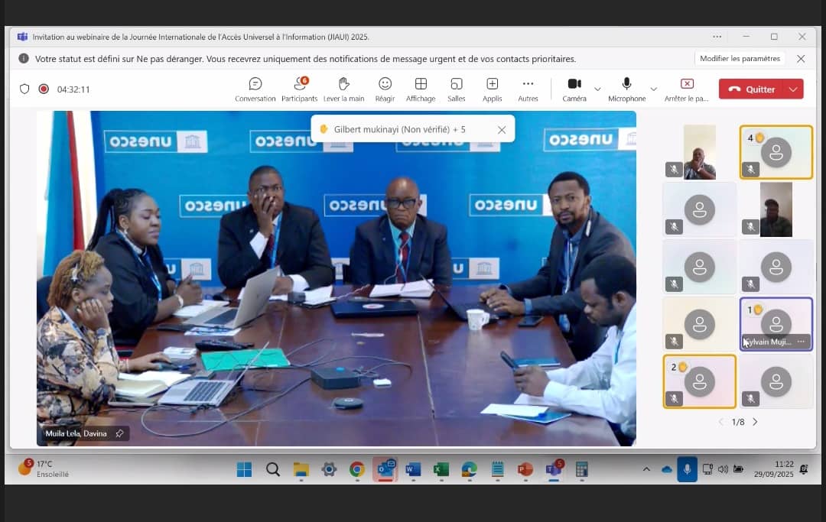Open Outlook from the Windows taskbar
The height and width of the screenshot is (522, 826).
pos(385,469)
